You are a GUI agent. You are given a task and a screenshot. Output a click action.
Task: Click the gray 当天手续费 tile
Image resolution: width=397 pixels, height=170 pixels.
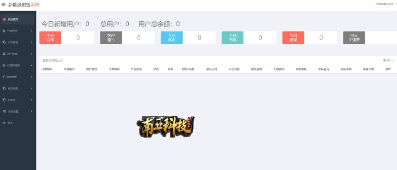tap(354, 38)
